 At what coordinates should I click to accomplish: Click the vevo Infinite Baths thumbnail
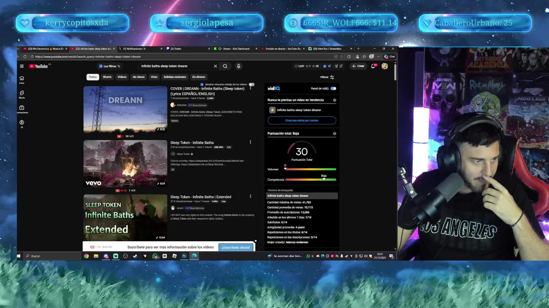125,163
